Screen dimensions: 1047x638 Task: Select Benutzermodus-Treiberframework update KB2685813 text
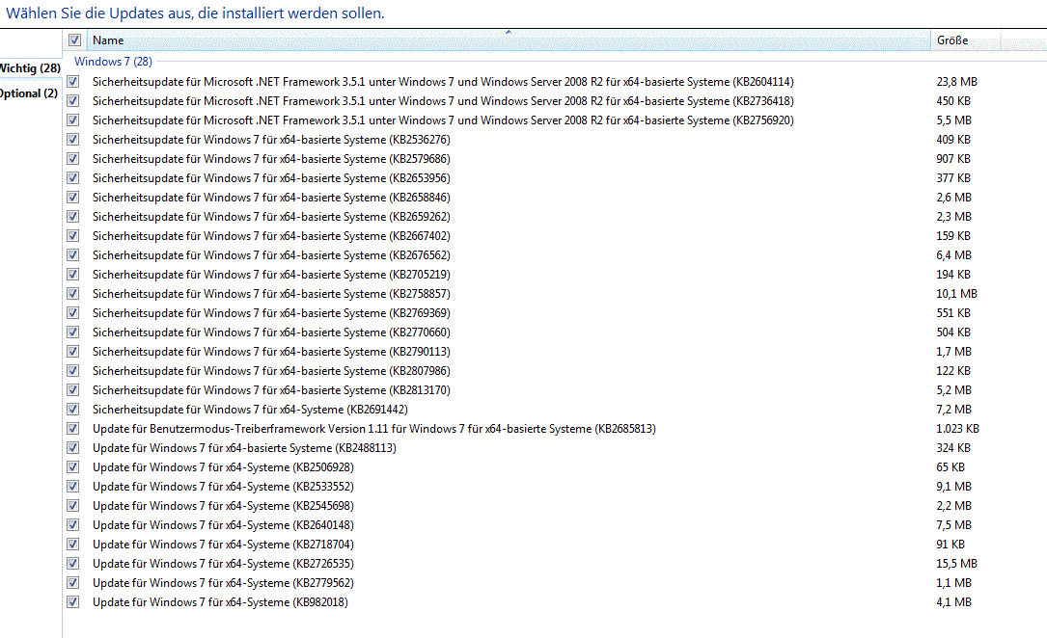tap(374, 429)
